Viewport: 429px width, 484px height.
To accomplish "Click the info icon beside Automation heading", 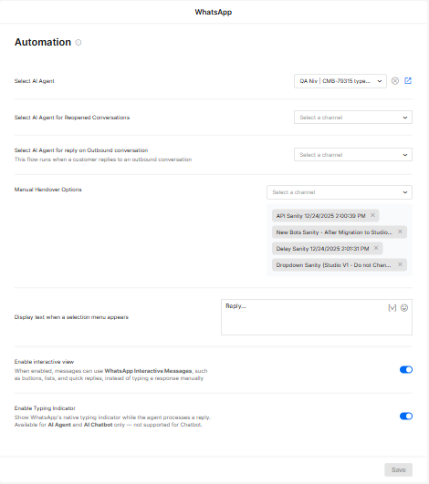I will [78, 42].
